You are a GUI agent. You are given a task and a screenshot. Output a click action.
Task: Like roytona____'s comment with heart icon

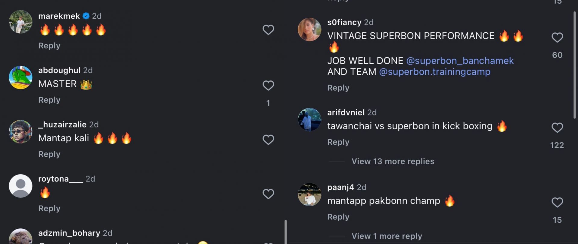pyautogui.click(x=268, y=194)
